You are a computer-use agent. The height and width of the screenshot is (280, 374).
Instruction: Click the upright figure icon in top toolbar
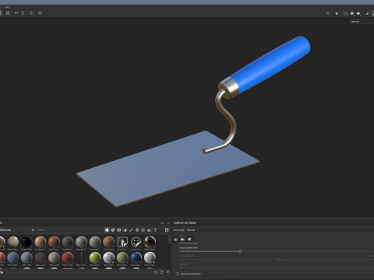pyautogui.click(x=23, y=13)
